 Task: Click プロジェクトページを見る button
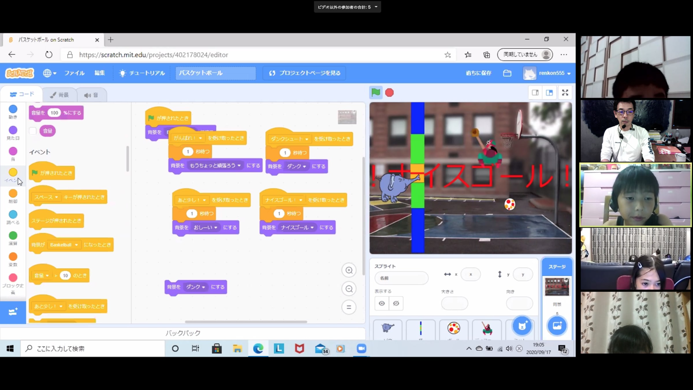pos(305,73)
